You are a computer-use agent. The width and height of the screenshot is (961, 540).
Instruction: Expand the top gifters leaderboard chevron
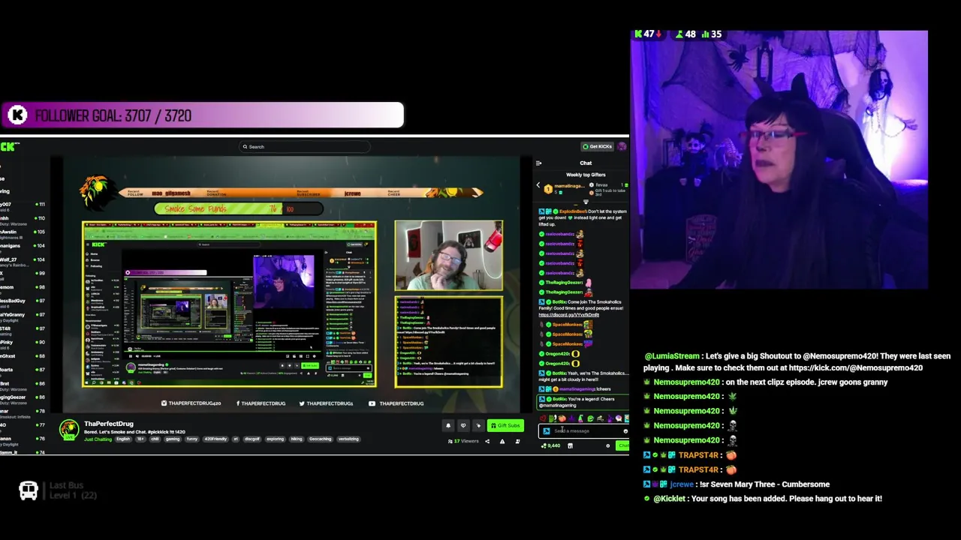pos(586,201)
